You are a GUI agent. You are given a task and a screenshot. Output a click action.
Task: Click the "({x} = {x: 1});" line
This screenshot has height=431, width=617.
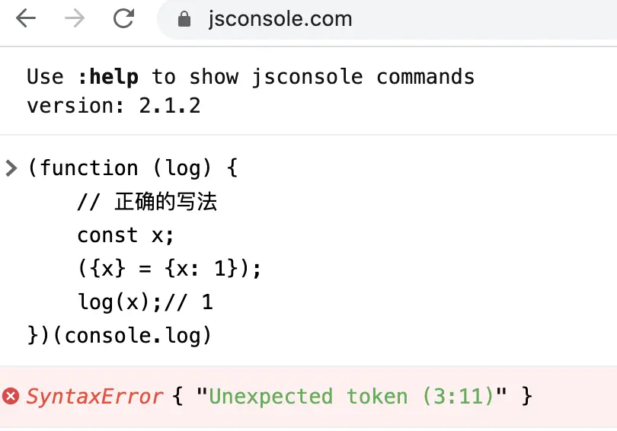point(169,269)
